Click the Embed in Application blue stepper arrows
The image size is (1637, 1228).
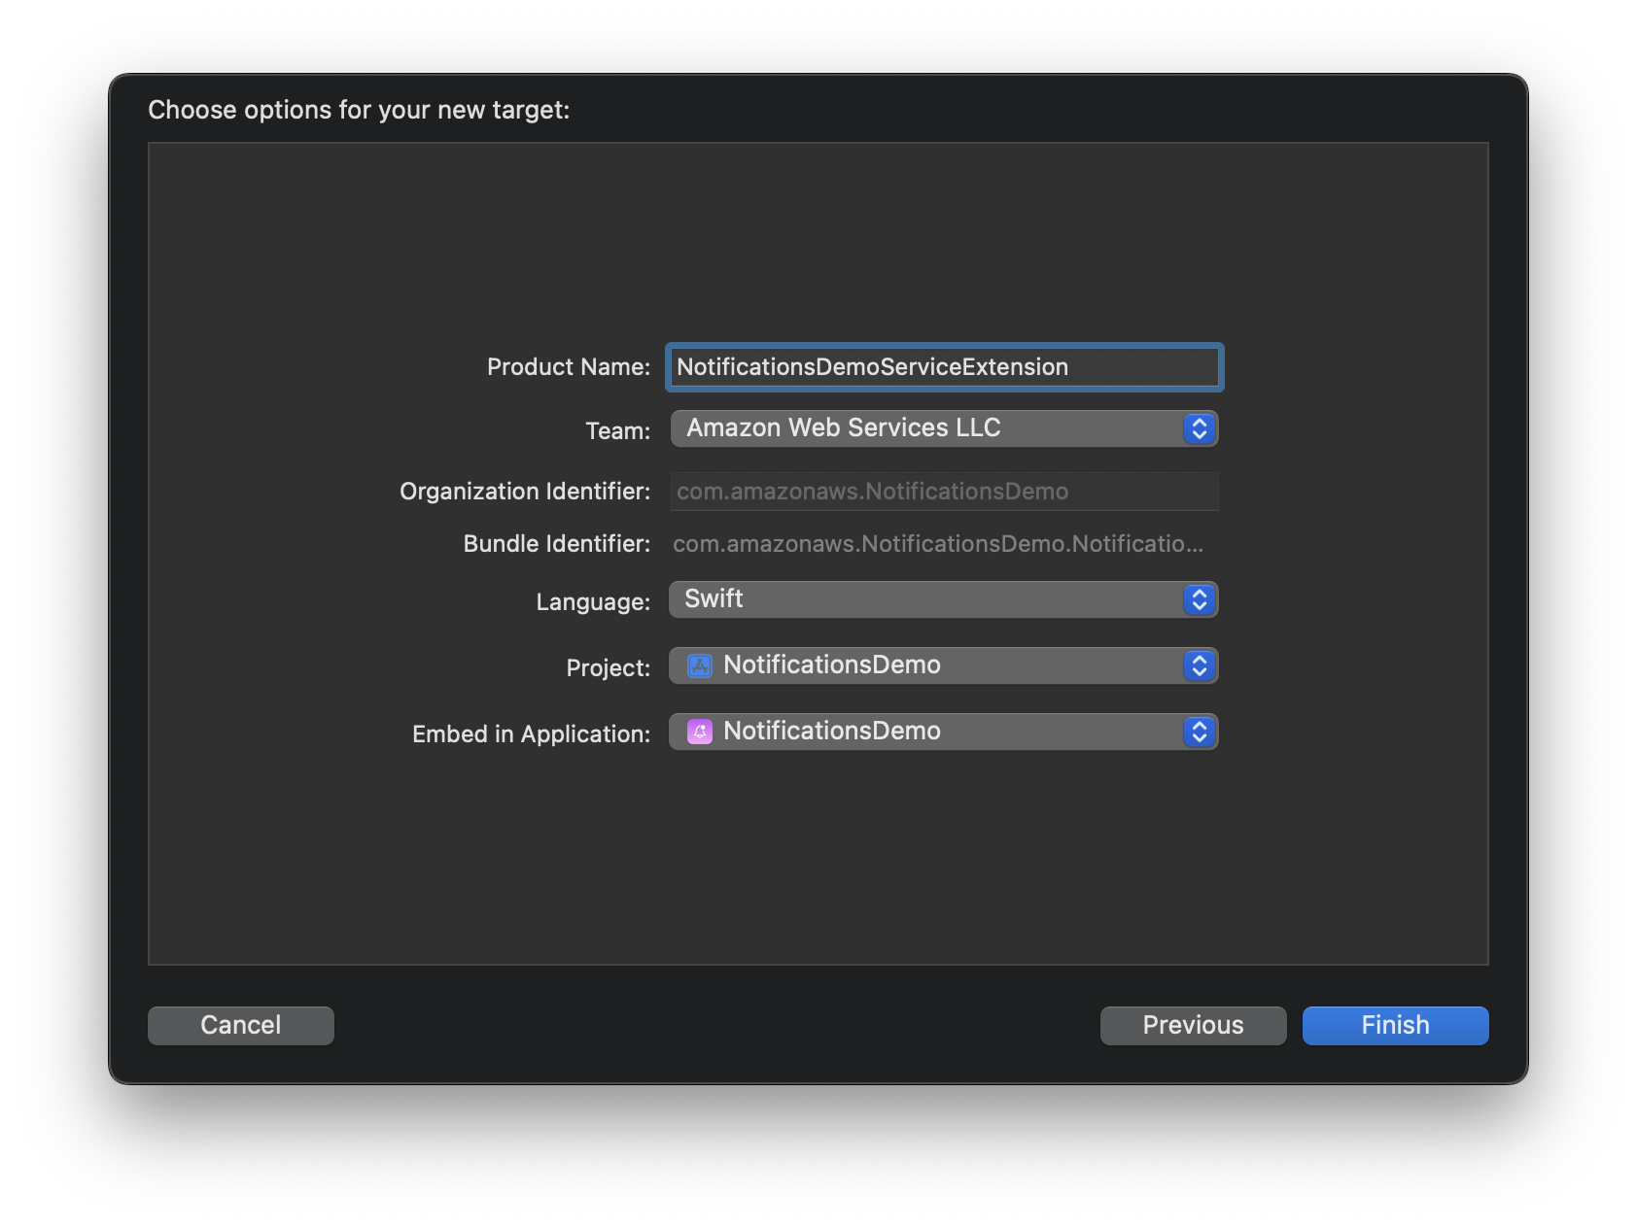click(x=1200, y=732)
